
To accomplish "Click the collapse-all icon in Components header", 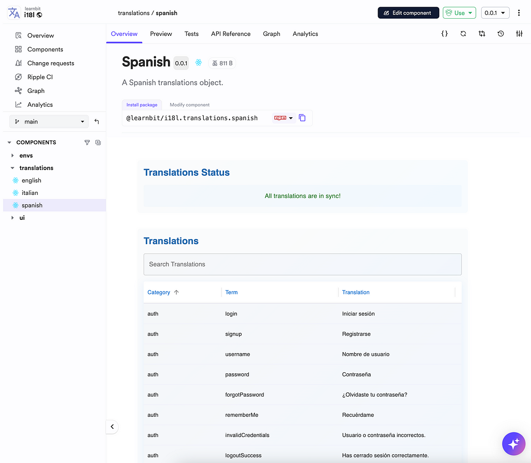I will [98, 143].
